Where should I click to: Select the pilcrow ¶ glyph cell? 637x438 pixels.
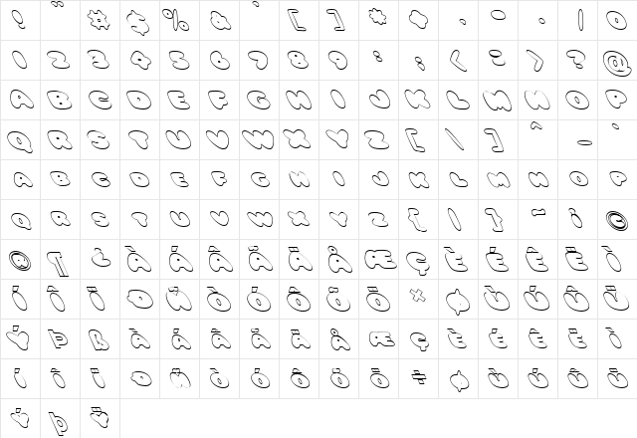60,259
